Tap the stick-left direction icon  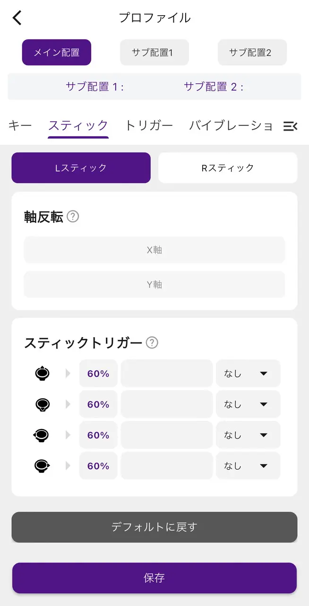[41, 435]
